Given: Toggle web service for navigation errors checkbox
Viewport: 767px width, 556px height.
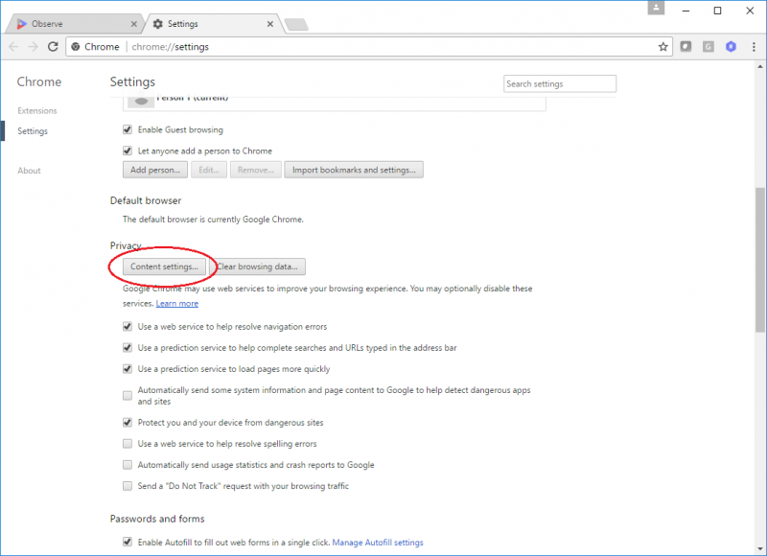Looking at the screenshot, I should pos(128,326).
